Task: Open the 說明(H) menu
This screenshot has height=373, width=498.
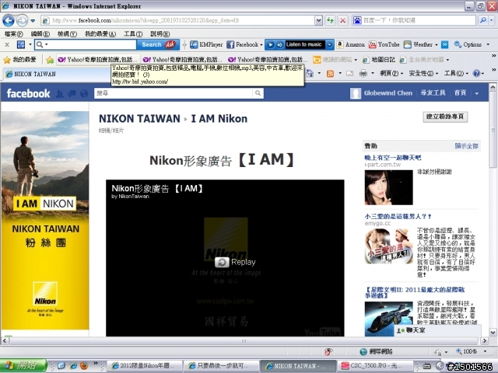Action: click(x=160, y=33)
